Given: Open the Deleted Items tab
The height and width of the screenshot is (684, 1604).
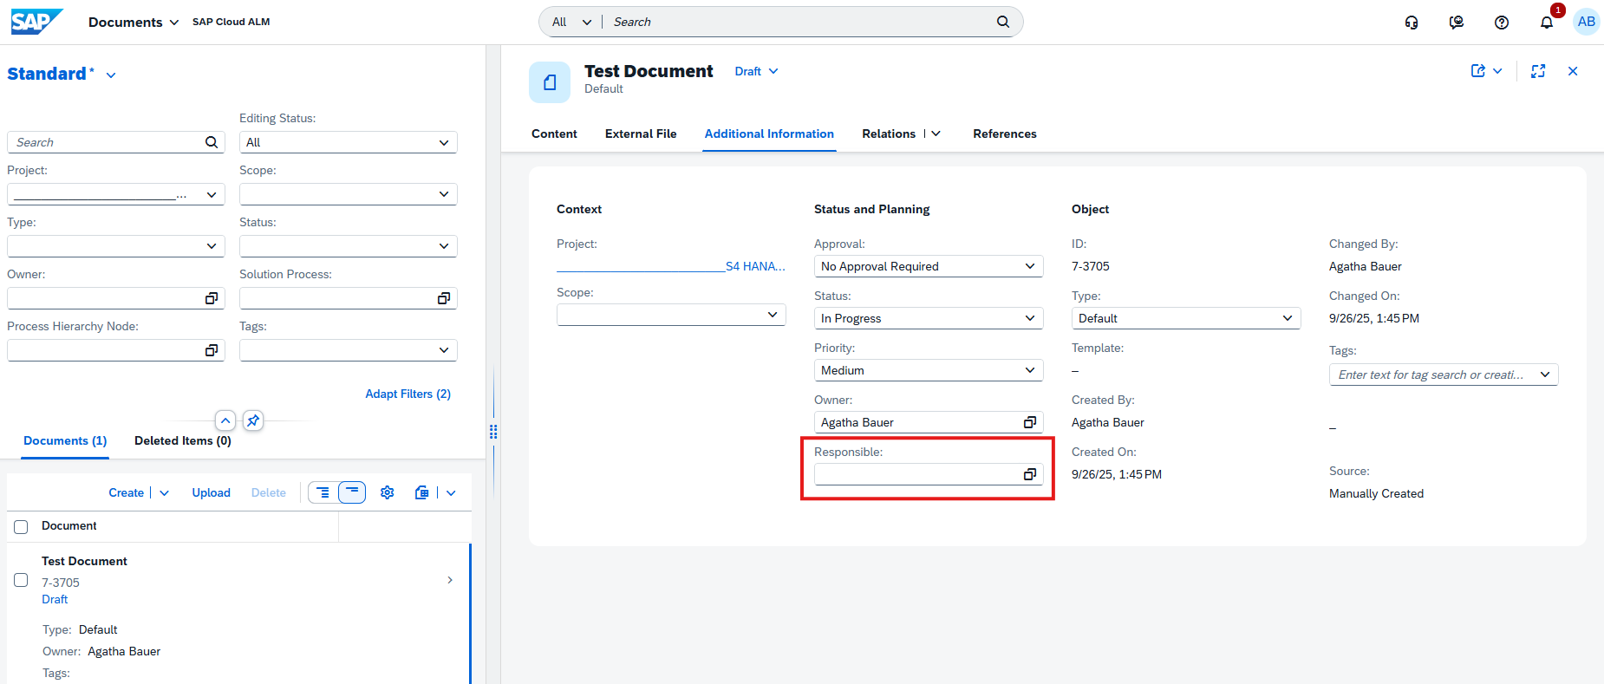Looking at the screenshot, I should point(182,440).
